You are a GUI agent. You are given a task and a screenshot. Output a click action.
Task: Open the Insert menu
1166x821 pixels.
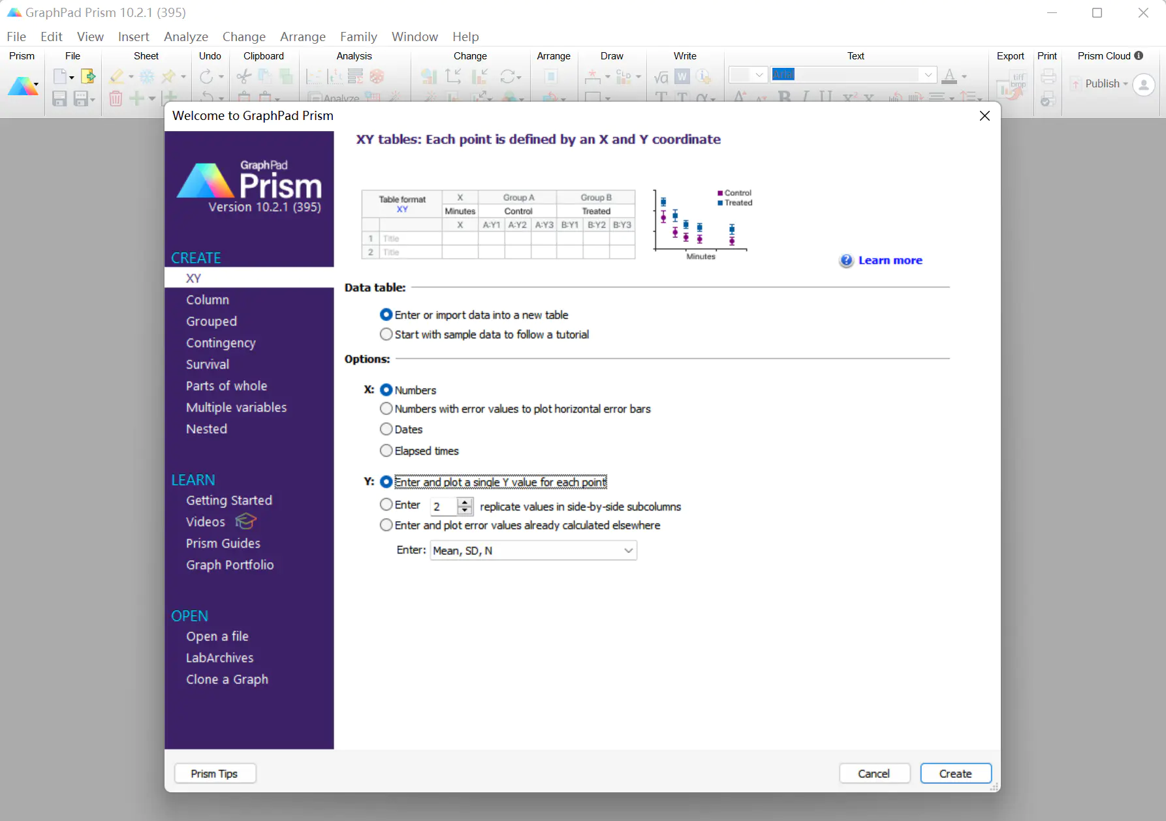133,37
